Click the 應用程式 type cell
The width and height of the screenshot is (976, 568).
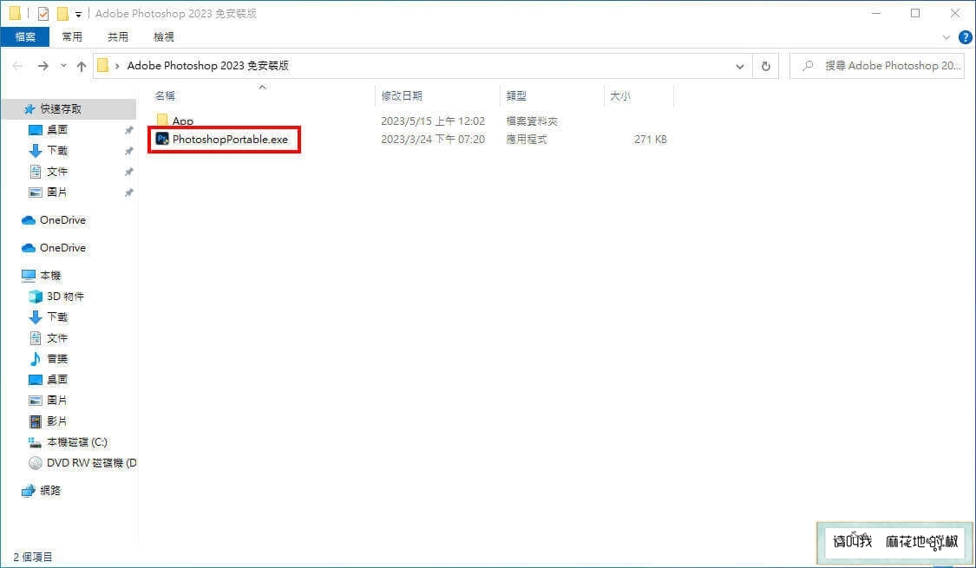pyautogui.click(x=527, y=140)
